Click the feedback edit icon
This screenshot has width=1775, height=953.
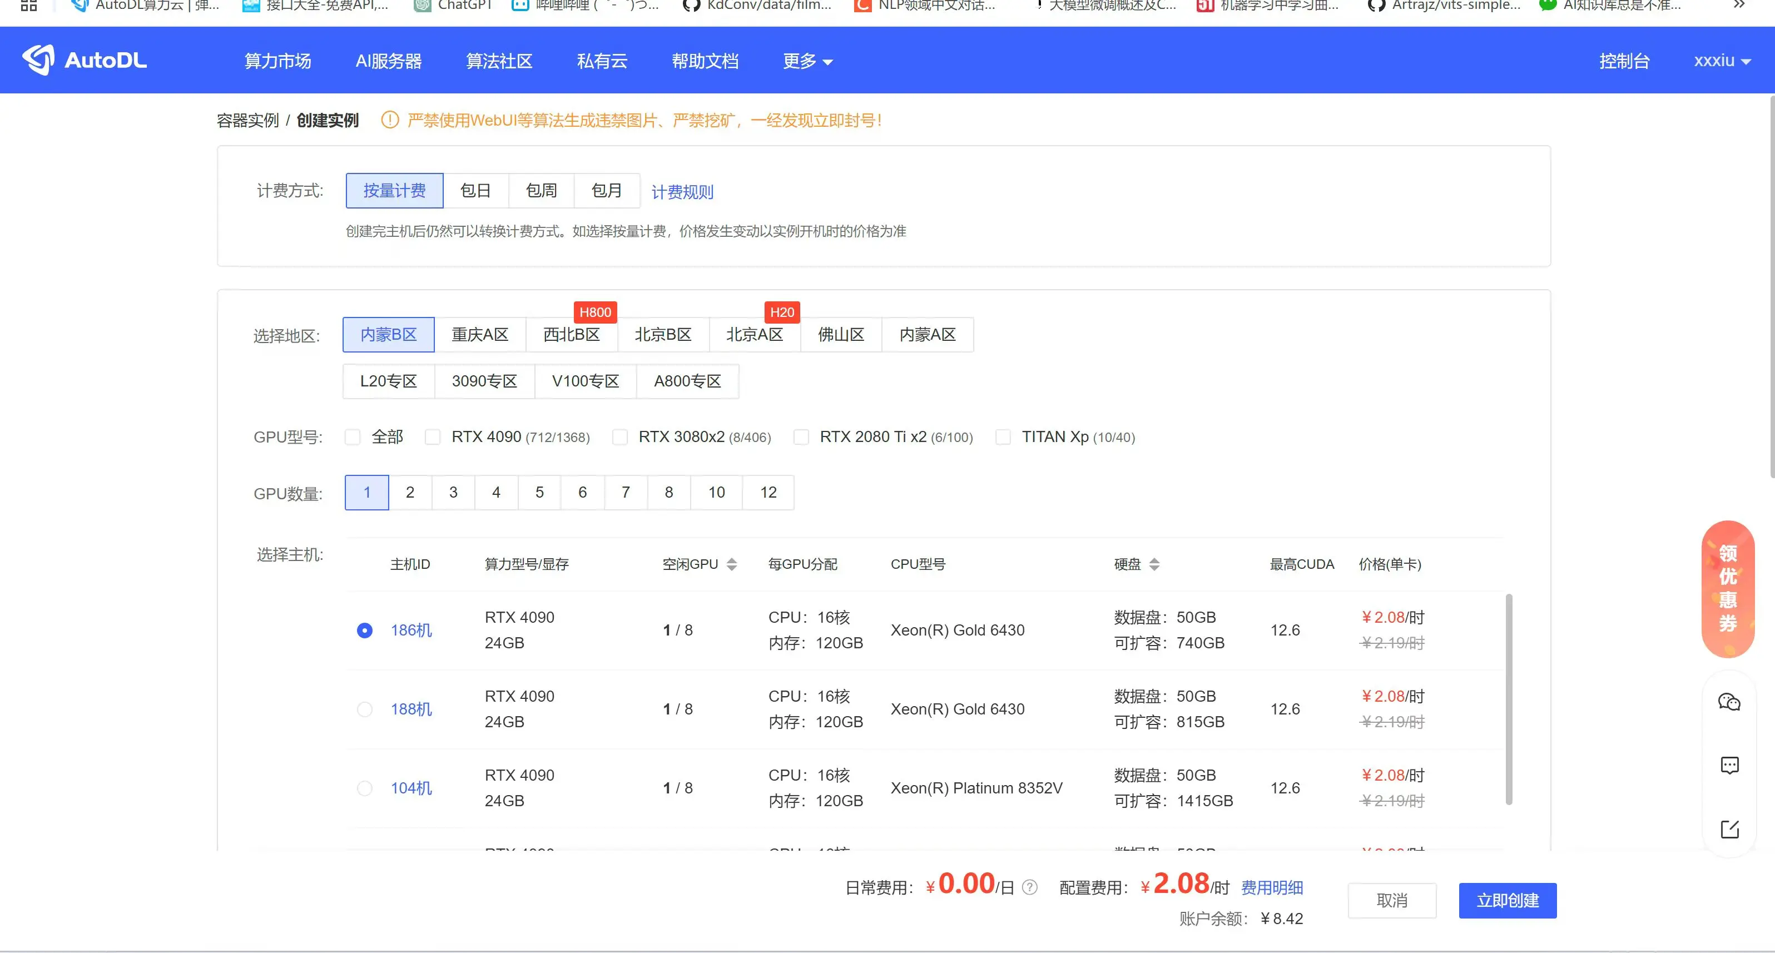tap(1729, 828)
